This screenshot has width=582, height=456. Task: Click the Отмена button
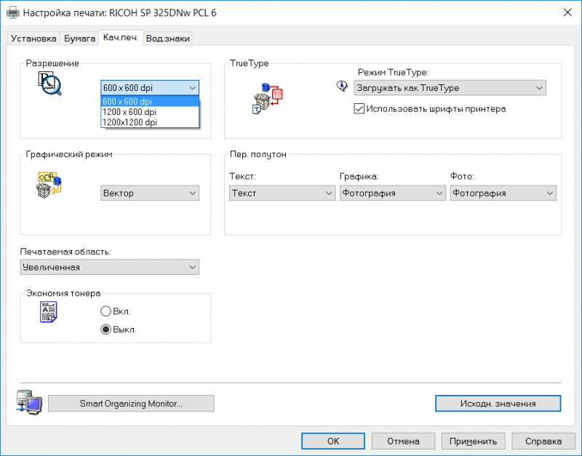tap(403, 441)
